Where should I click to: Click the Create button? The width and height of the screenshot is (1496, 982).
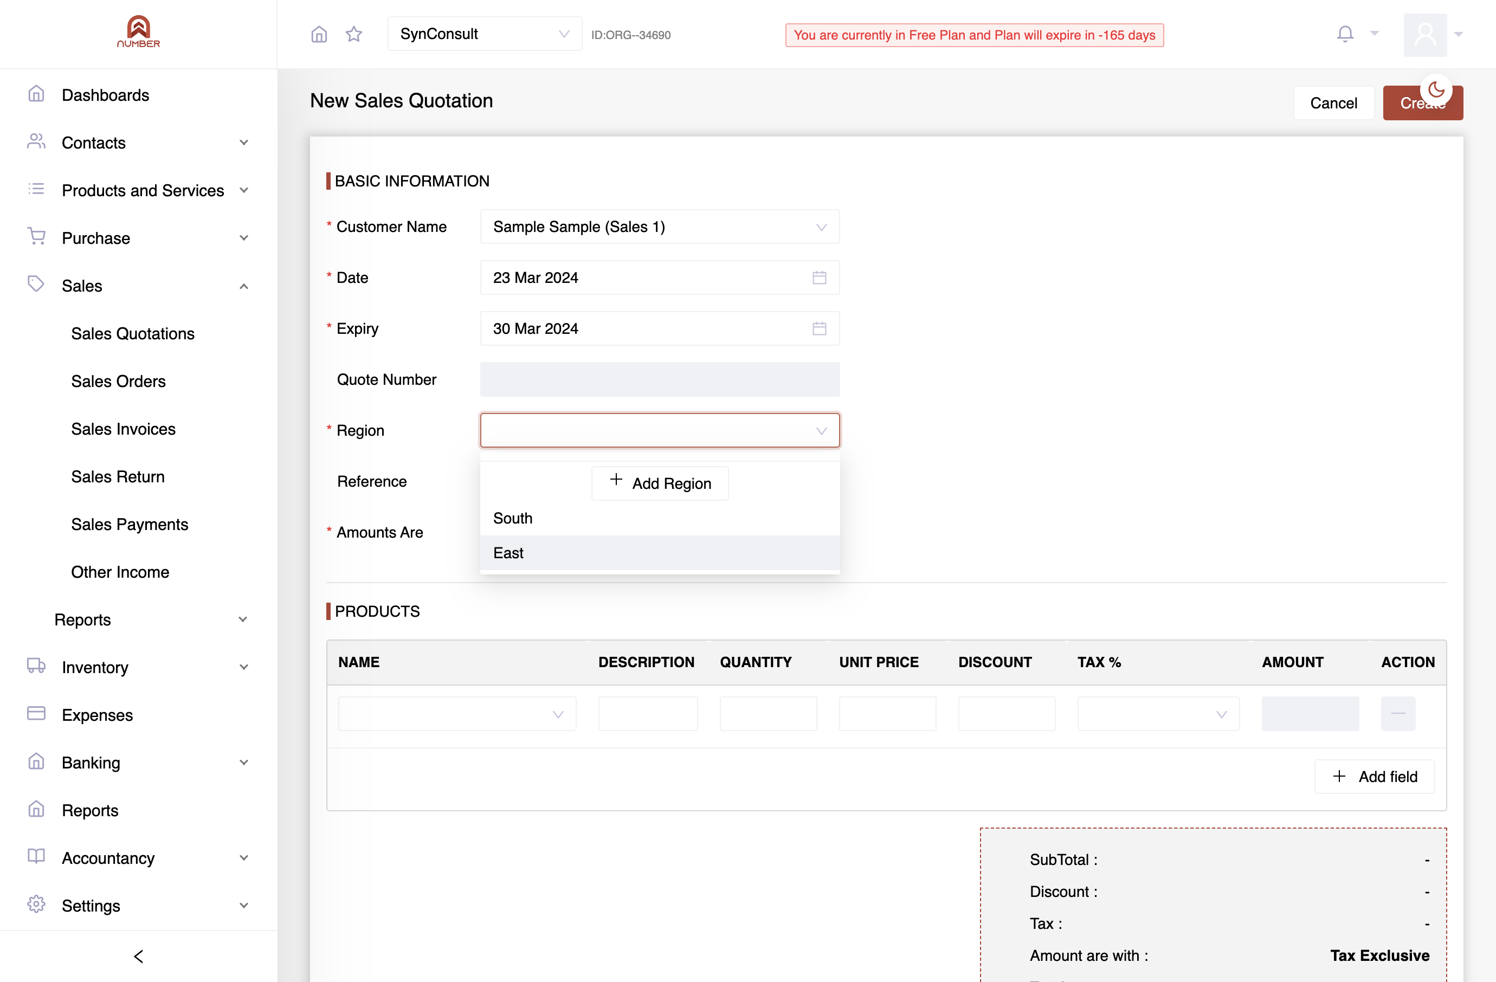[x=1422, y=103]
